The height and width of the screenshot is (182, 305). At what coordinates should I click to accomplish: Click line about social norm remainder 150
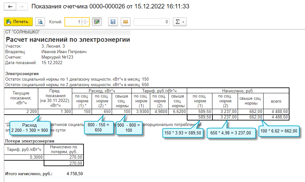(77, 79)
